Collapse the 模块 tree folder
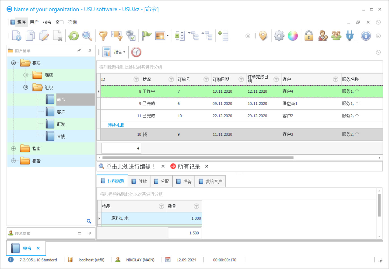This screenshot has height=269, width=389. (x=13, y=63)
